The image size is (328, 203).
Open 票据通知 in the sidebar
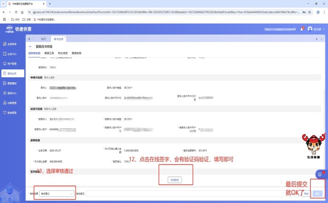(x=12, y=83)
